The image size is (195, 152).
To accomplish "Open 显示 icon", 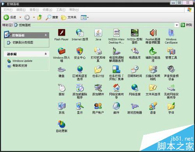I will [80, 106].
